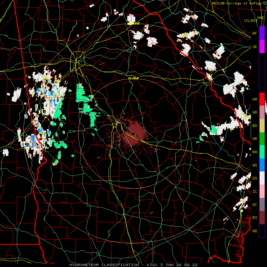
Task: Click the '[CLAS]' units label
Action: [x=251, y=20]
